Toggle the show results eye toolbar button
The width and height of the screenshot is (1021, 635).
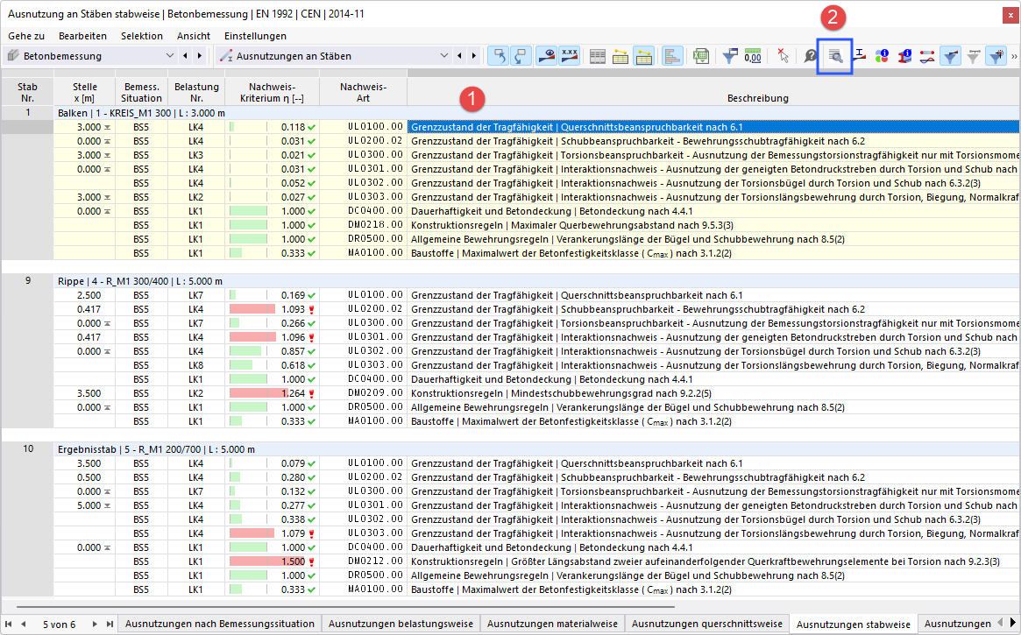(546, 56)
